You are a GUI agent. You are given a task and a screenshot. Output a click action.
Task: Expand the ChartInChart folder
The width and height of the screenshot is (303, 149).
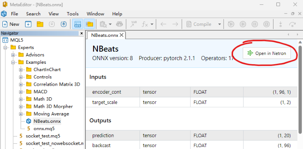(21, 70)
